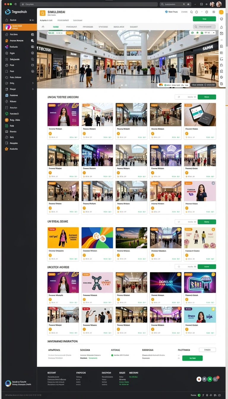Click footer icon with red notification badge
The image size is (228, 399).
click(216, 379)
